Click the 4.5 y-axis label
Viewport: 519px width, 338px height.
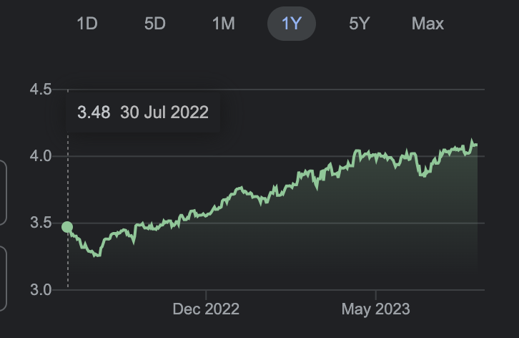point(41,90)
